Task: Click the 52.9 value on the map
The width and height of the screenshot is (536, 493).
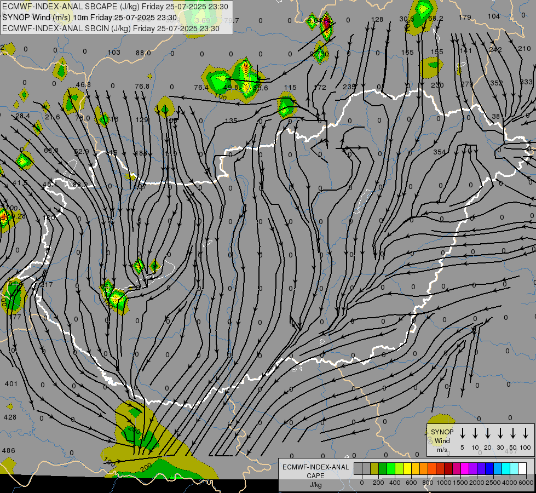Action: (82, 152)
